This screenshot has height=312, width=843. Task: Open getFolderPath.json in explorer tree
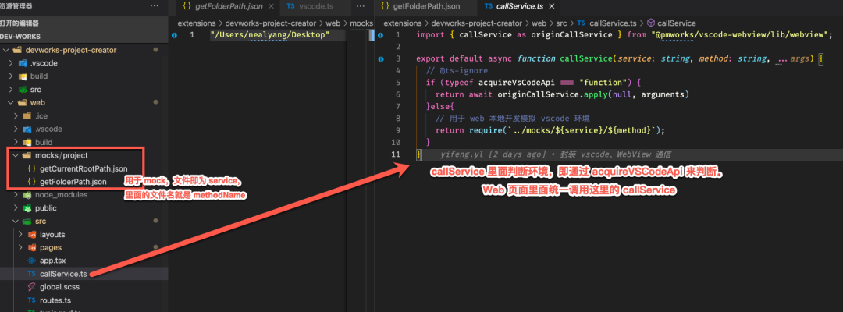[73, 182]
